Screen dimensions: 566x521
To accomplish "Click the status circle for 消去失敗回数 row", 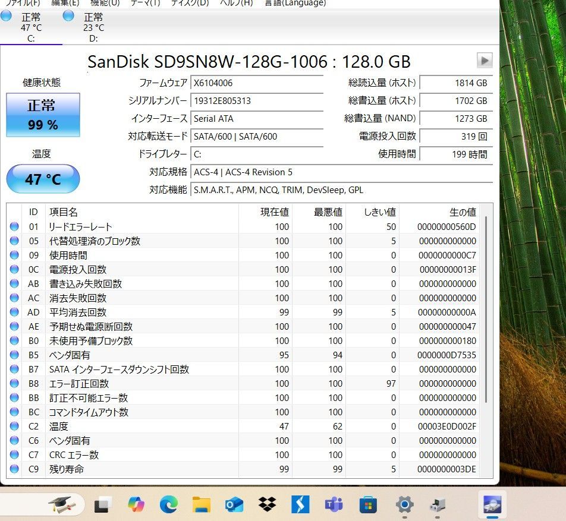I will click(14, 298).
